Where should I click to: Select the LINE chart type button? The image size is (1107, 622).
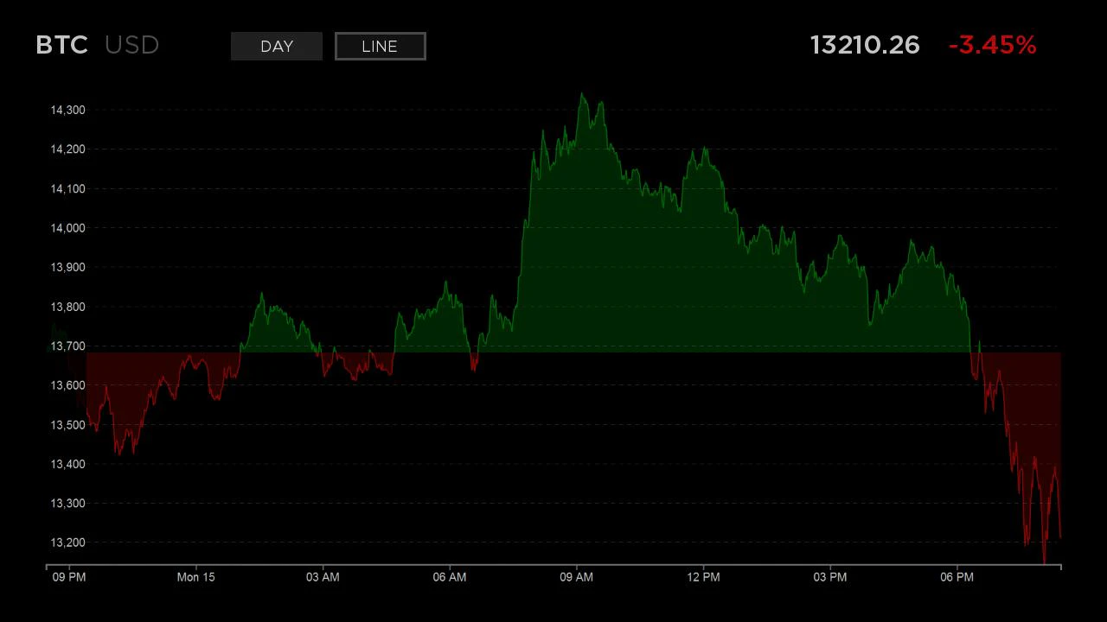point(380,47)
